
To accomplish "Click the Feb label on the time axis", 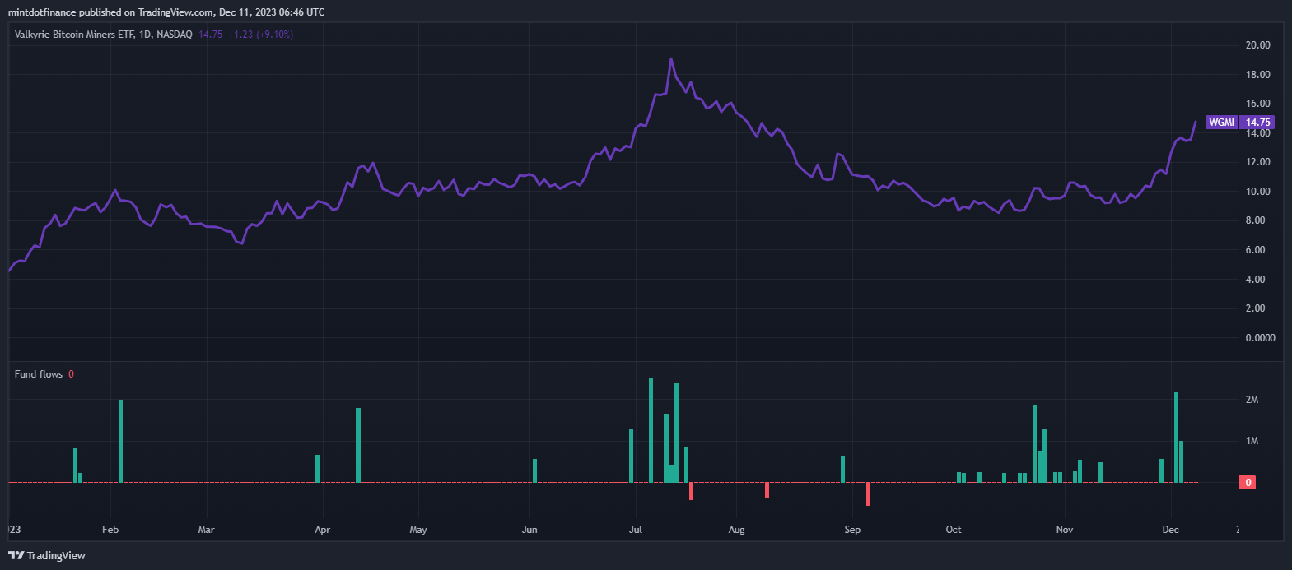I will 110,530.
